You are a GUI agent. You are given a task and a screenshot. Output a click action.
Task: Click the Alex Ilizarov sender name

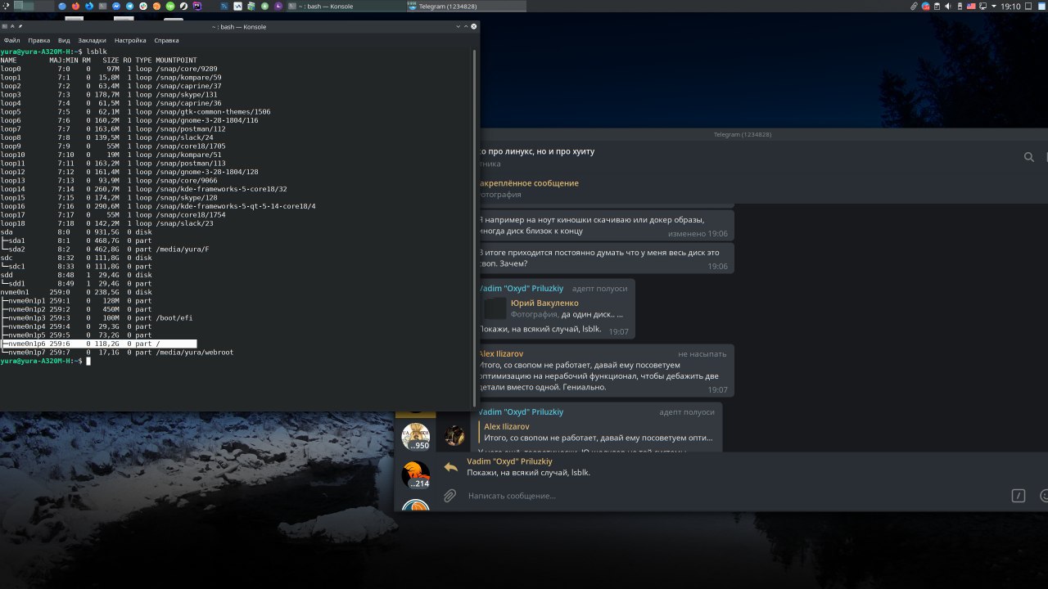tap(500, 353)
